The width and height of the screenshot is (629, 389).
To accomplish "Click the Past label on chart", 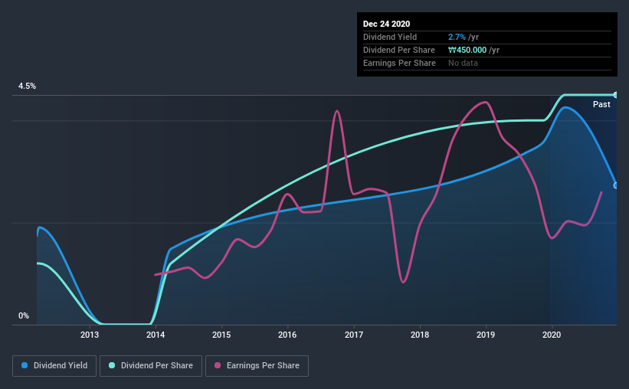I will click(601, 104).
